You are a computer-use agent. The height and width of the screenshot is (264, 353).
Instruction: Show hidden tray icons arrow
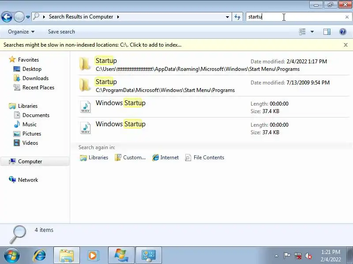pos(277,256)
